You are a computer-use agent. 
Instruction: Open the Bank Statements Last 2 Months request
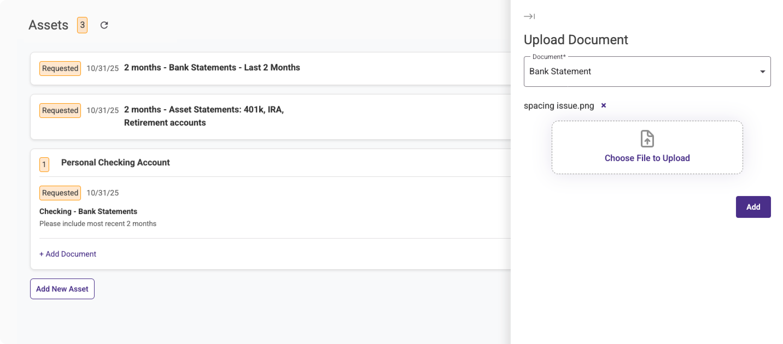point(212,67)
